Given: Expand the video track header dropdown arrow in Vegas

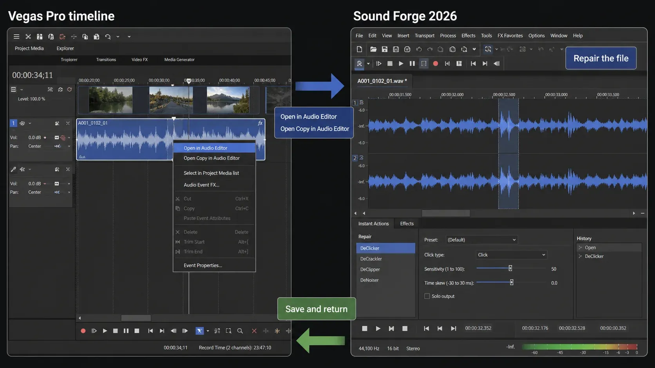Looking at the screenshot, I should 22,90.
